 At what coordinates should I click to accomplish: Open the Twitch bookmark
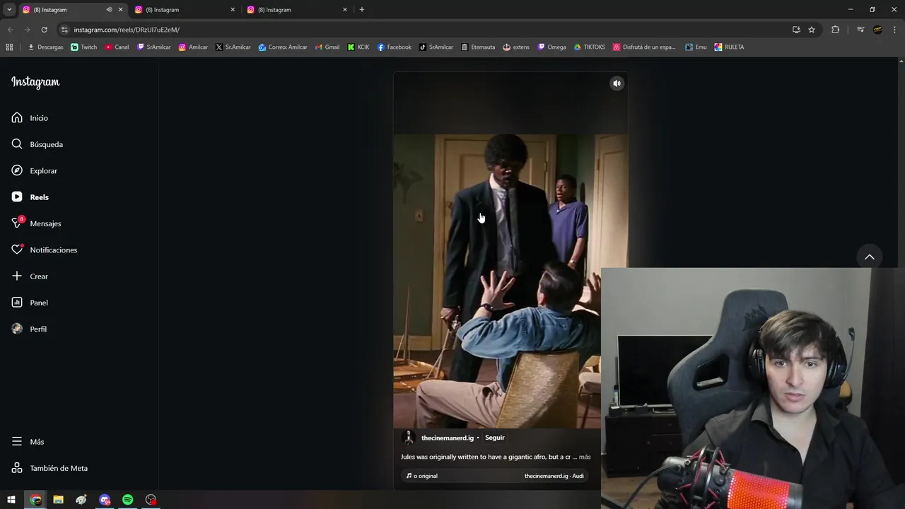click(x=84, y=47)
